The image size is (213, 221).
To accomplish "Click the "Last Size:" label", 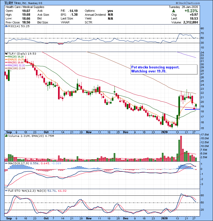I will [67, 18].
